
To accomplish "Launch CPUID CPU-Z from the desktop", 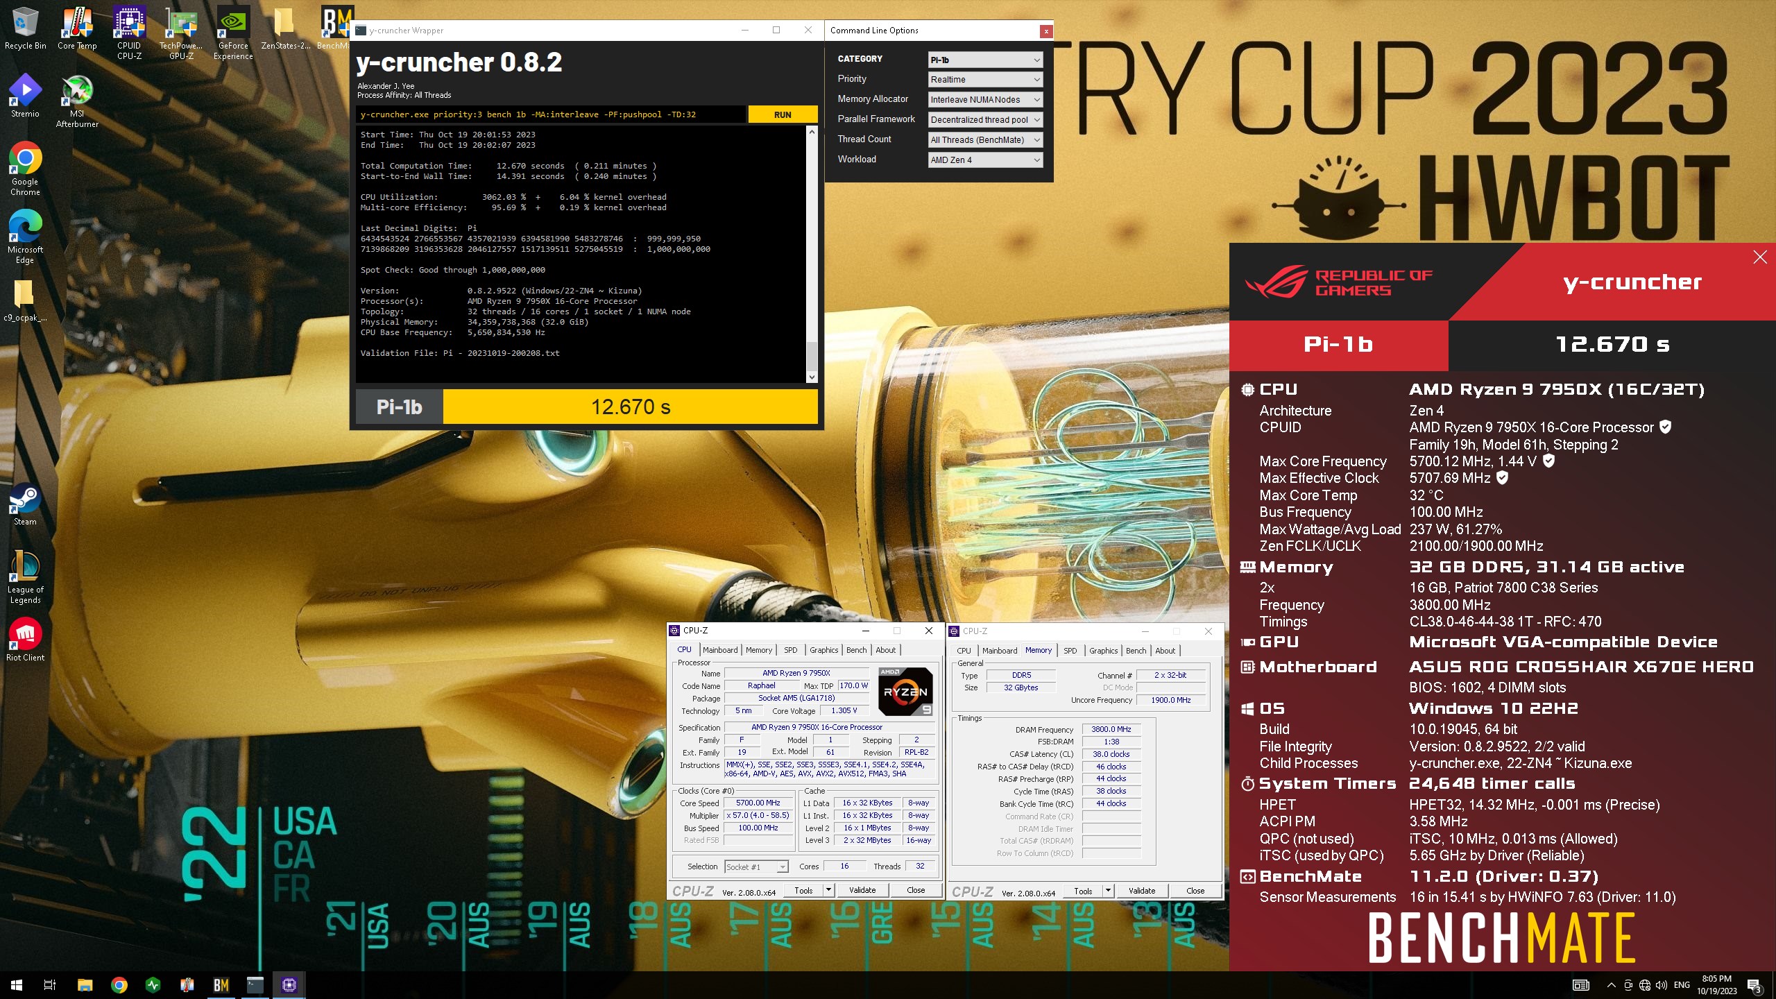I will click(129, 33).
